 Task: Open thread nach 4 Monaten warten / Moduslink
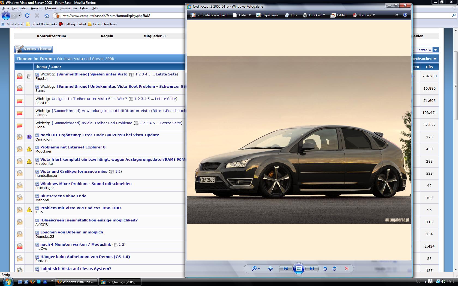76,244
